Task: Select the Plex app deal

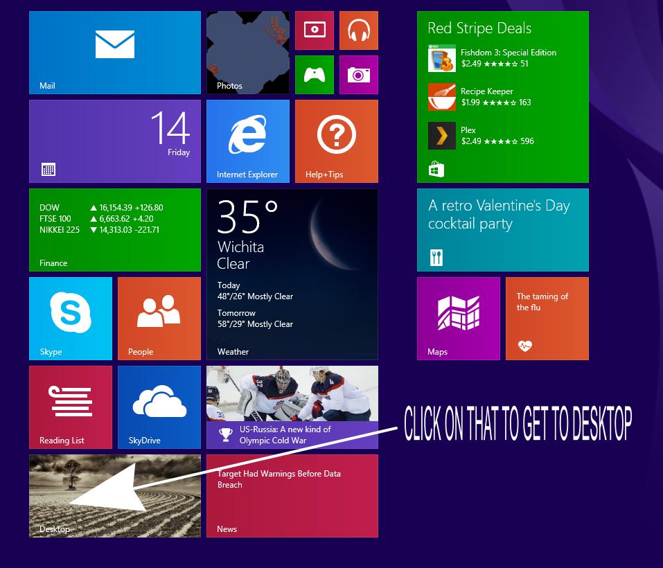Action: click(481, 136)
